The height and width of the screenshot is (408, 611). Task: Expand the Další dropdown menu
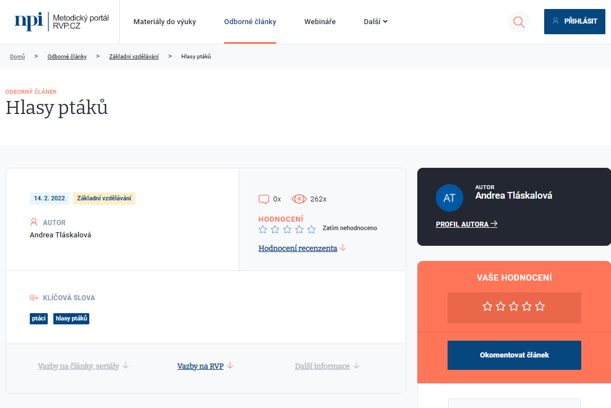tap(376, 22)
